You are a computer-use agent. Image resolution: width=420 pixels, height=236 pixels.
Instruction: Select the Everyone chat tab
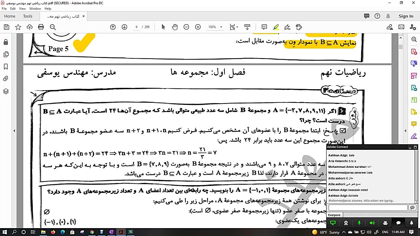334,215
